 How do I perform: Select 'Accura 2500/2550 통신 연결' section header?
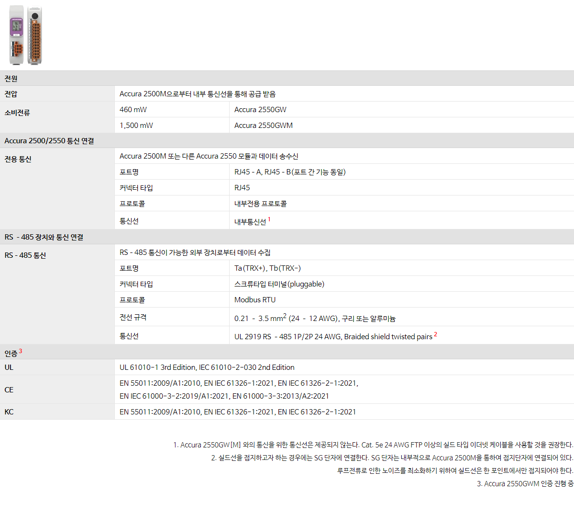287,141
